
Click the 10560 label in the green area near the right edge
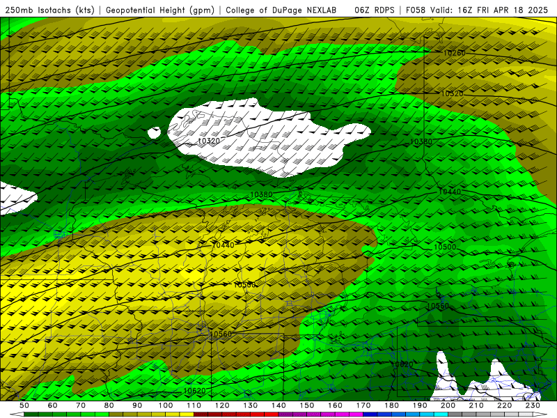tap(438, 306)
